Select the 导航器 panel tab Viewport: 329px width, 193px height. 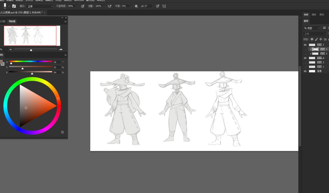pos(12,21)
